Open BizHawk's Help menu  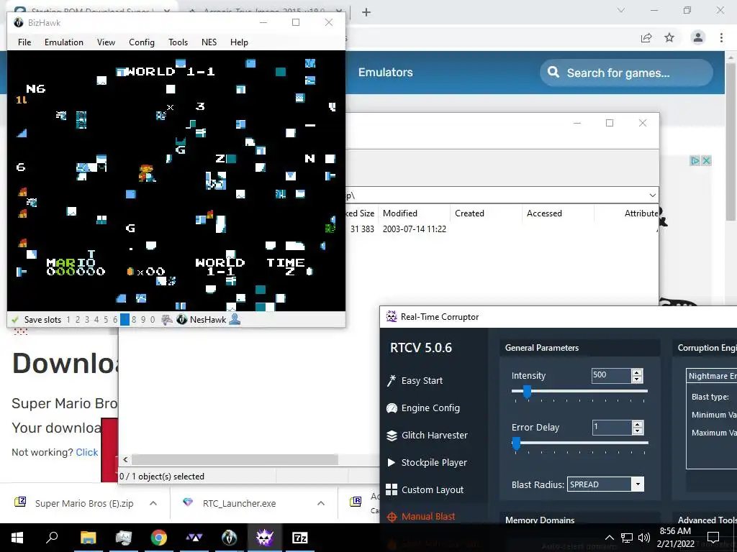[x=239, y=42]
